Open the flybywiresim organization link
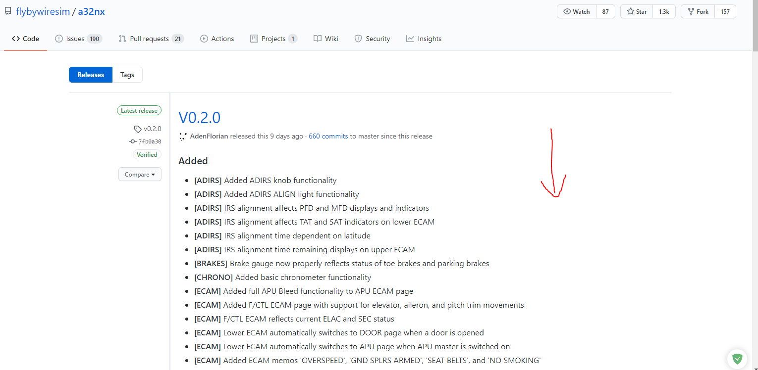Viewport: 758px width, 370px height. pyautogui.click(x=43, y=11)
